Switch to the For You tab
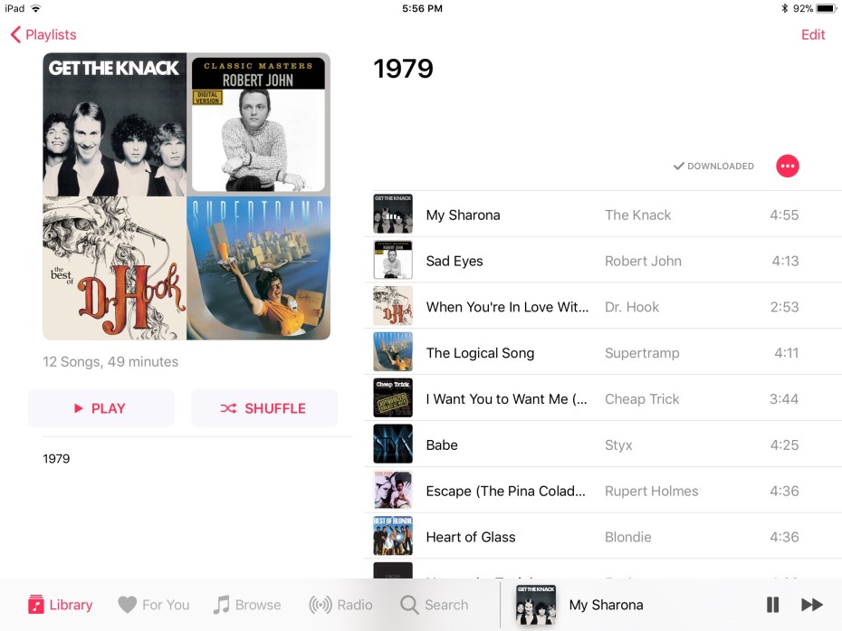This screenshot has height=631, width=842. 154,605
